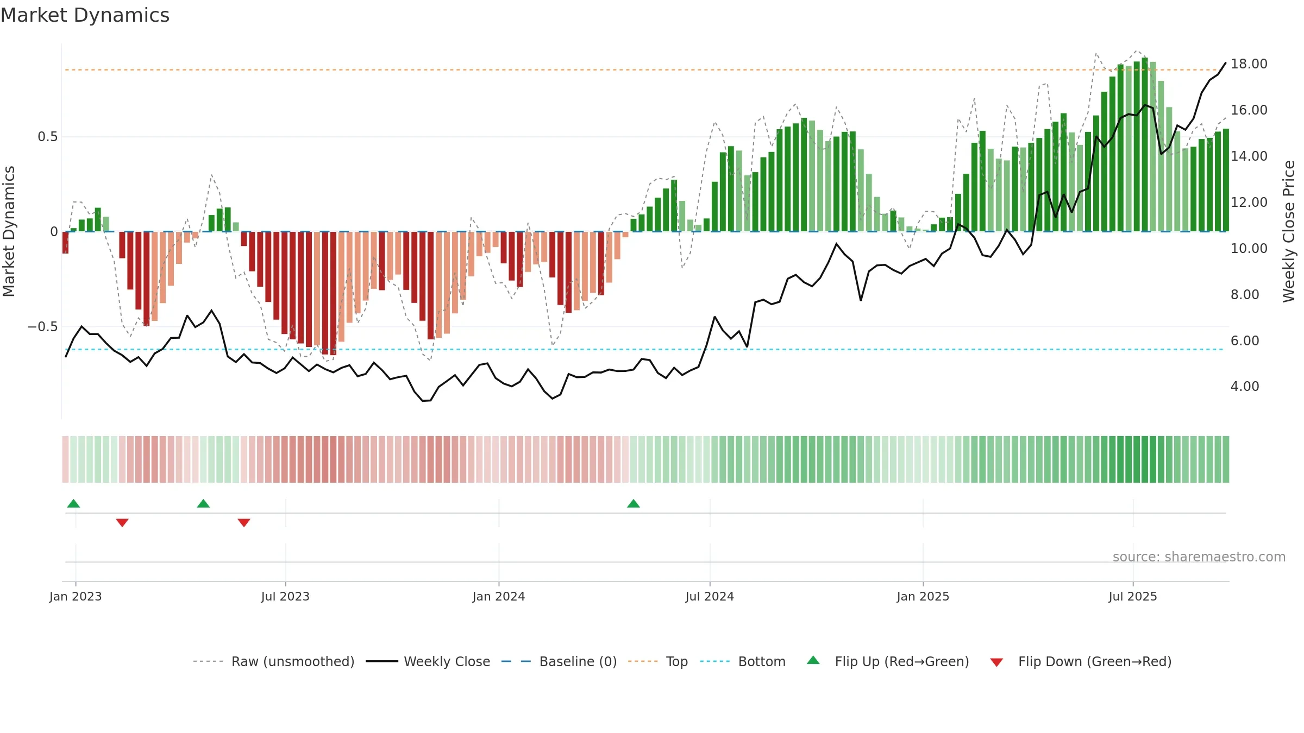The height and width of the screenshot is (733, 1304).
Task: Click the Top legend entry
Action: (657, 661)
